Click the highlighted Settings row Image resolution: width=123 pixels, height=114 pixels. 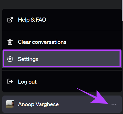pos(62,59)
